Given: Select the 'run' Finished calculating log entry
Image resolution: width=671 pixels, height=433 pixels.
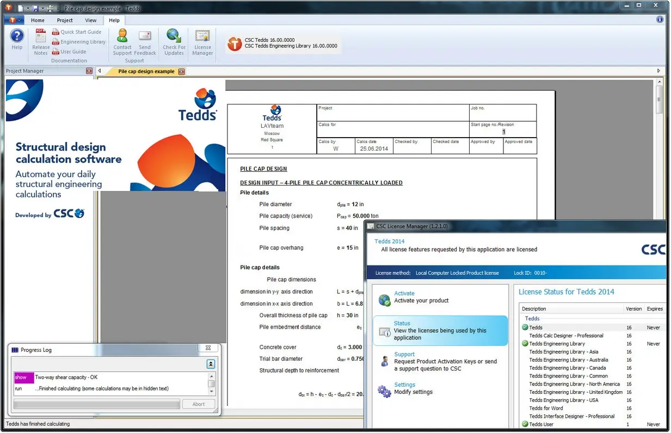Looking at the screenshot, I should click(110, 388).
